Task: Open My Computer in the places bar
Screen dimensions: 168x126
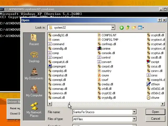Action: (34, 91)
